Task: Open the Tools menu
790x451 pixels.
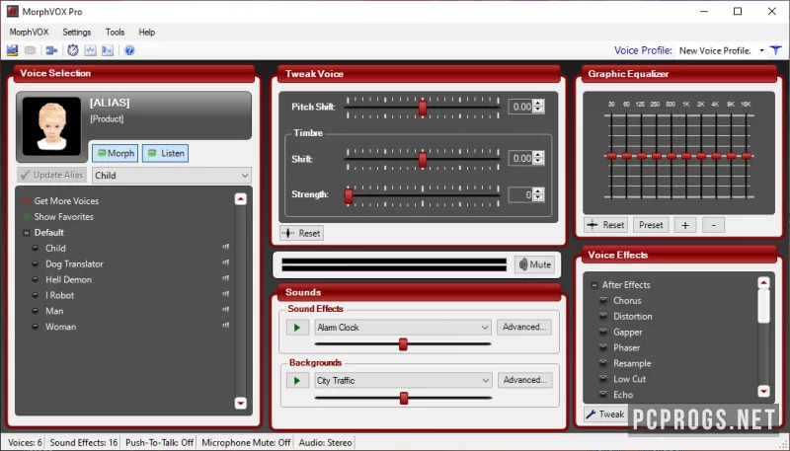Action: 115,33
